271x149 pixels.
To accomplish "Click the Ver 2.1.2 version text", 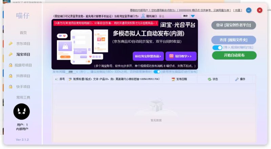I will point(22,140).
